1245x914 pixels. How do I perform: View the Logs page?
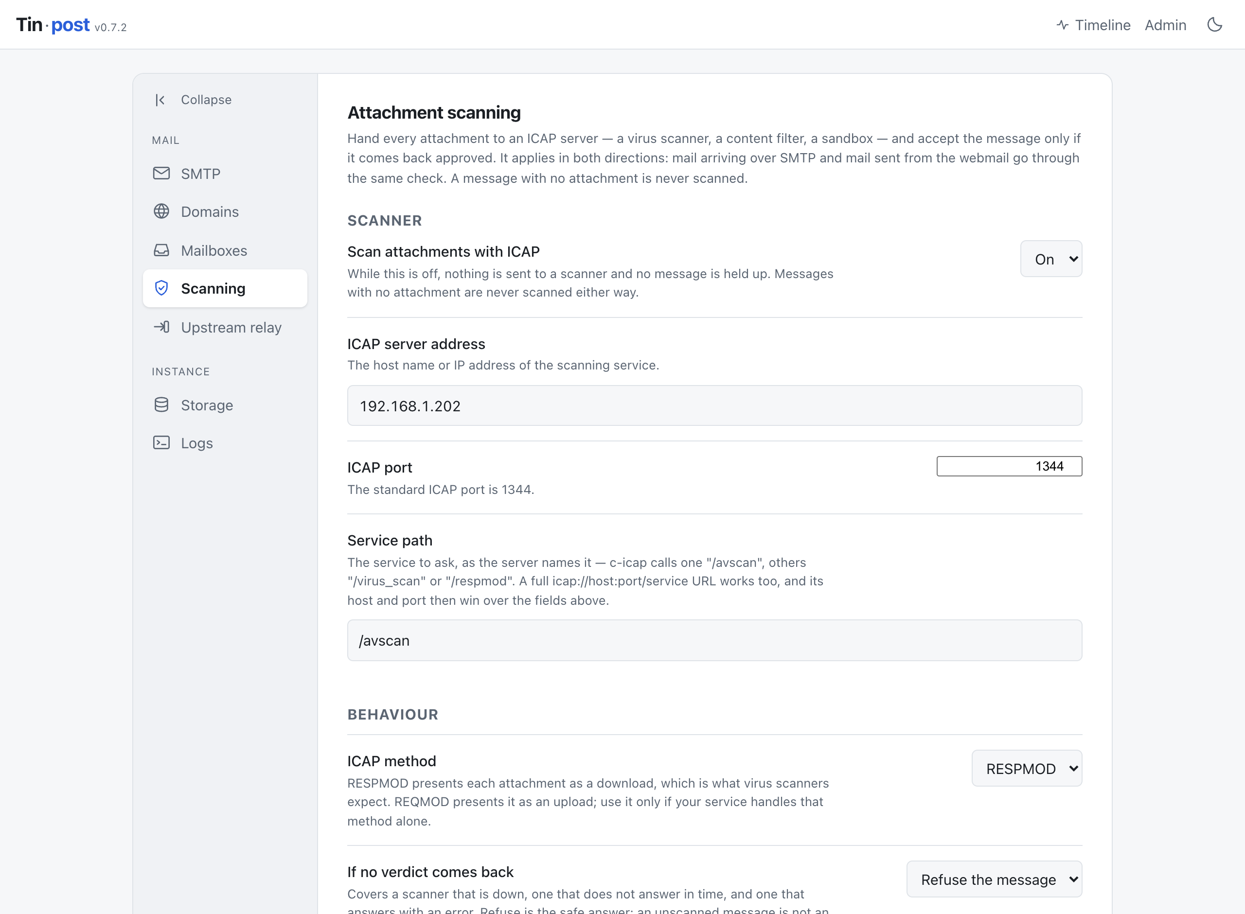pos(225,442)
